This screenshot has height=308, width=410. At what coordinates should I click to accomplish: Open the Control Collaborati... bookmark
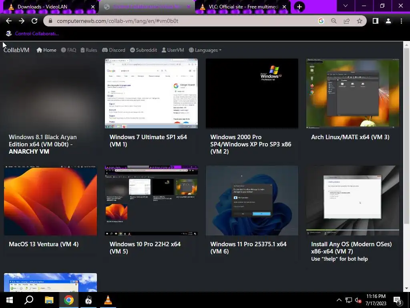pos(32,34)
